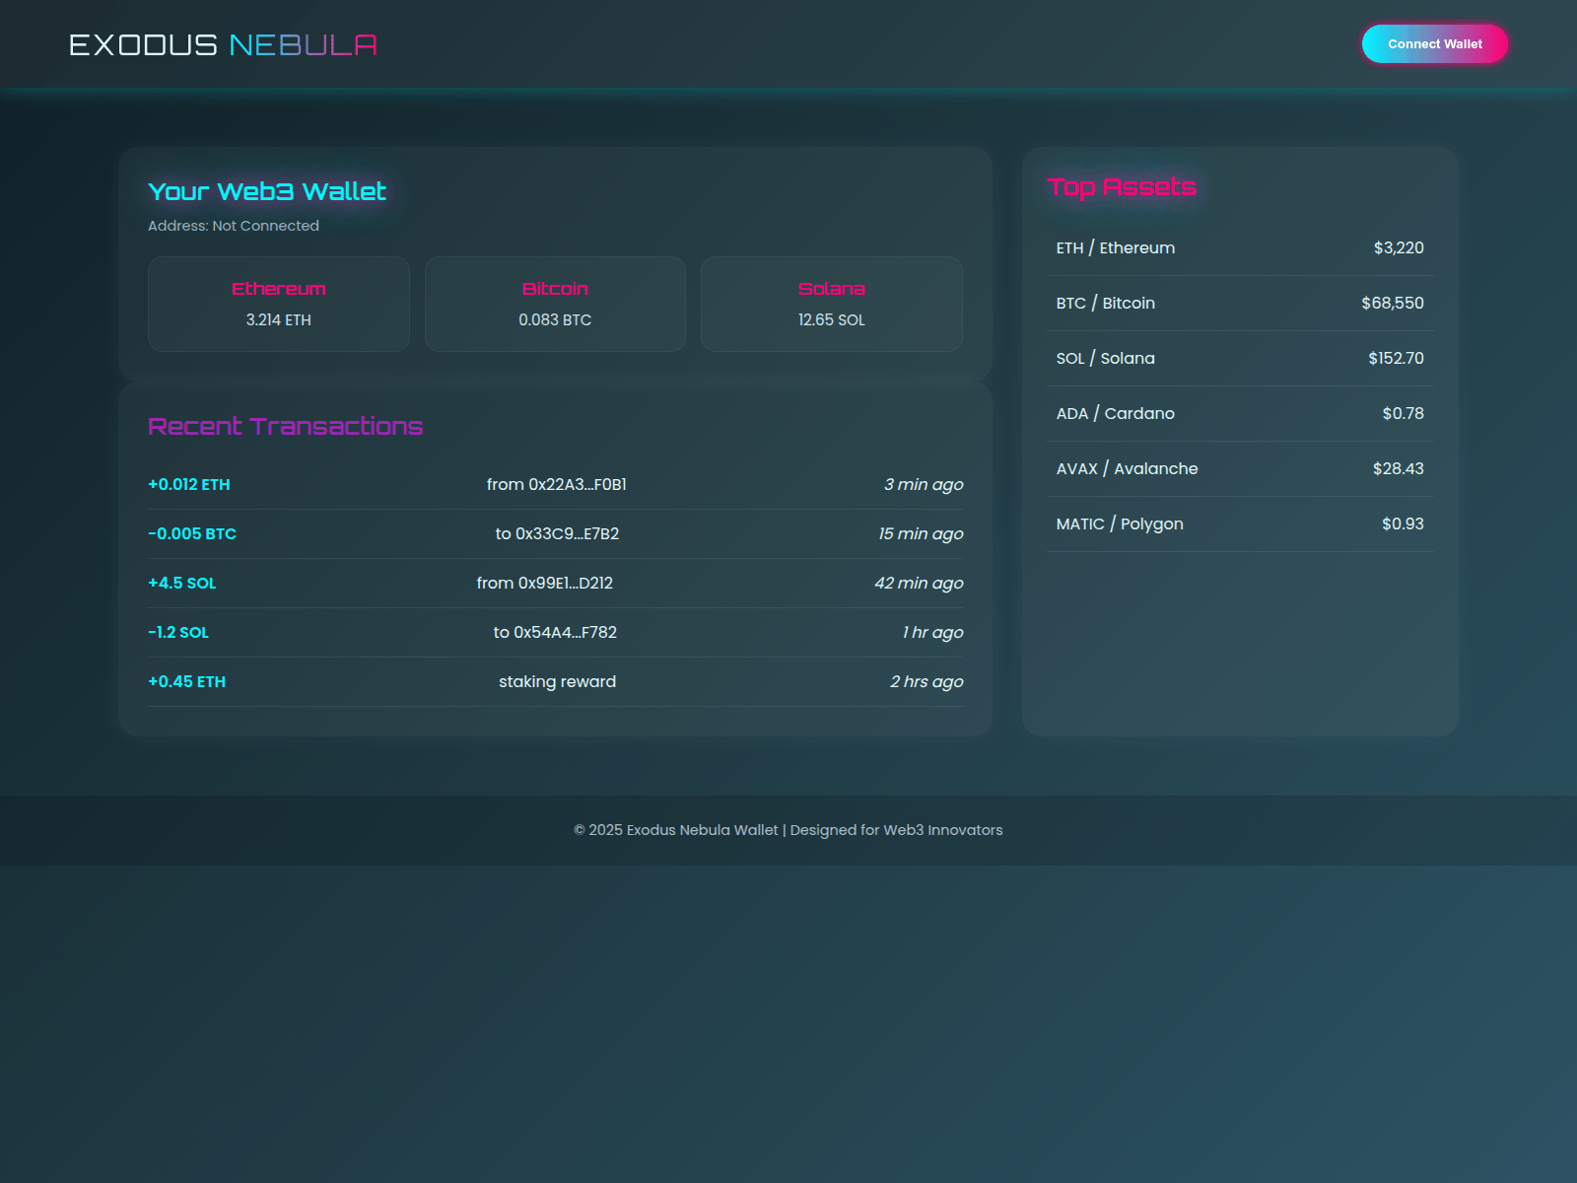Click the Address Not Connected label
This screenshot has width=1577, height=1183.
(233, 225)
